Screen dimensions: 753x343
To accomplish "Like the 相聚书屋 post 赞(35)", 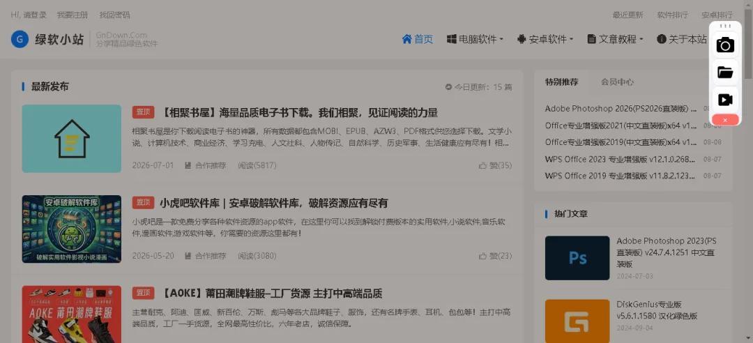I will [x=496, y=165].
